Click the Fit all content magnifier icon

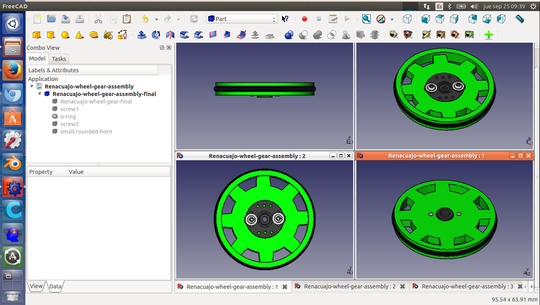366,19
